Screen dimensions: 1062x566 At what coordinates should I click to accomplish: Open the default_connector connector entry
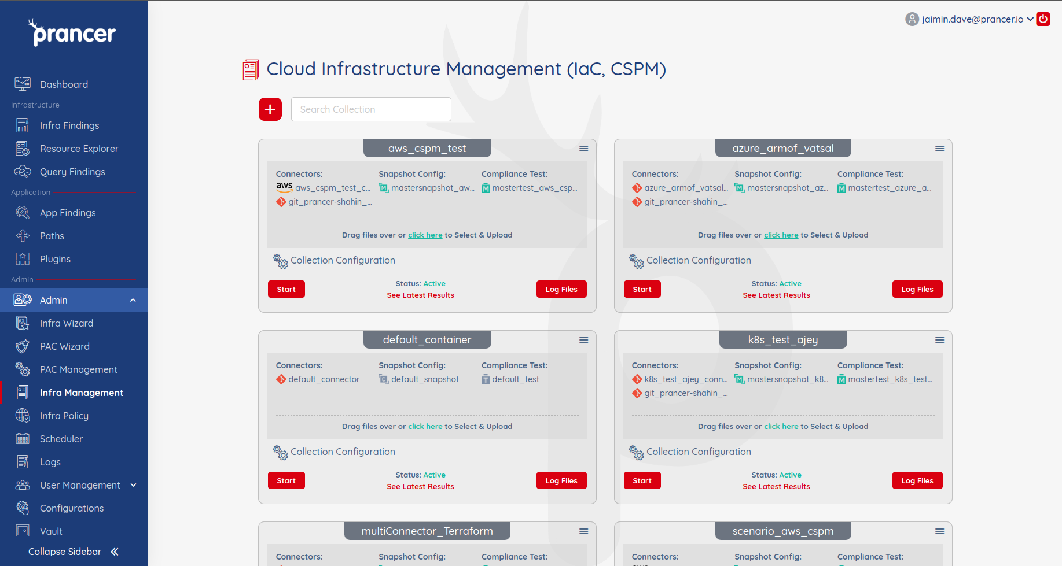(318, 379)
